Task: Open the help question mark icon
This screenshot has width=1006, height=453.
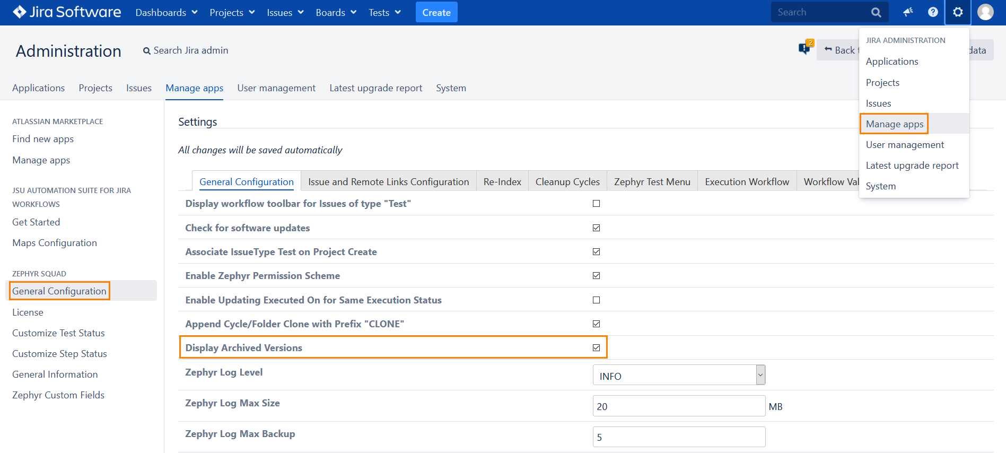Action: click(x=933, y=12)
